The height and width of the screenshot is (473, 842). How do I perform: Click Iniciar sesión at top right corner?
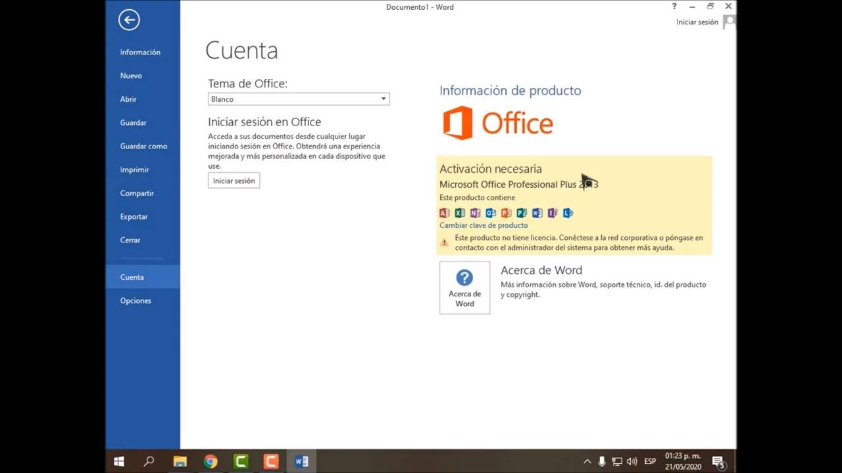coord(697,22)
